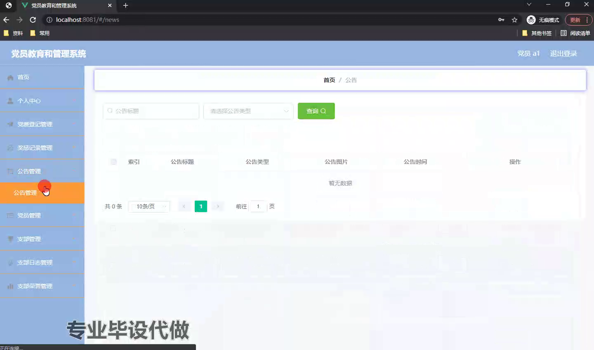Open the 首页 sidebar menu item

tap(42, 77)
